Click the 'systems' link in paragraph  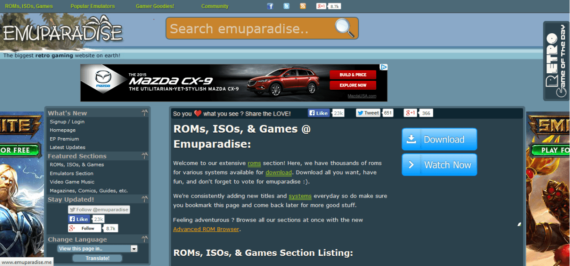(x=300, y=196)
